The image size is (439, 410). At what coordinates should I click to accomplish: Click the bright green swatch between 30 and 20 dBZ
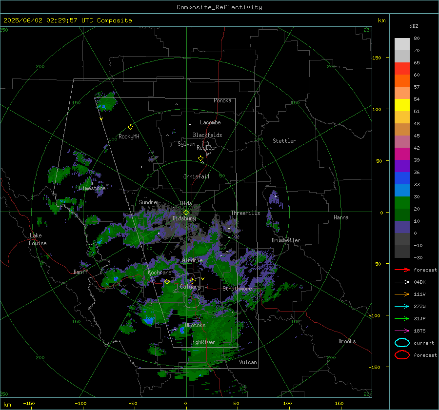click(402, 203)
